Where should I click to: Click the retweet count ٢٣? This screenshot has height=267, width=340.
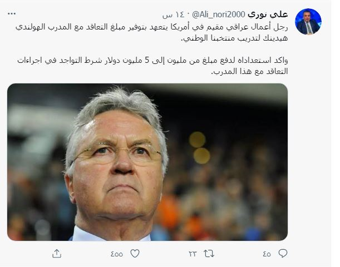tap(193, 254)
